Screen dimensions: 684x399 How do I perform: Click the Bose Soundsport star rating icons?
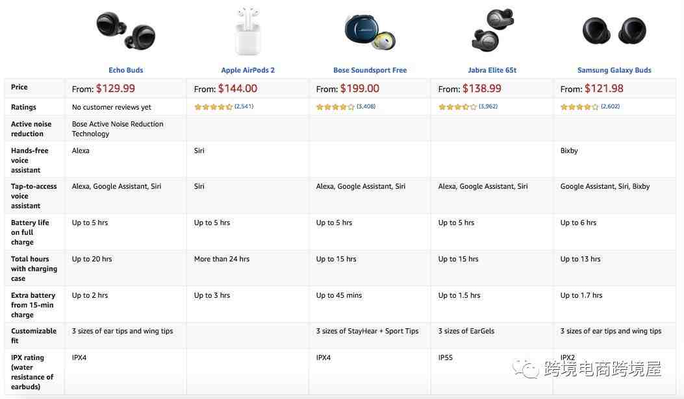pos(335,106)
